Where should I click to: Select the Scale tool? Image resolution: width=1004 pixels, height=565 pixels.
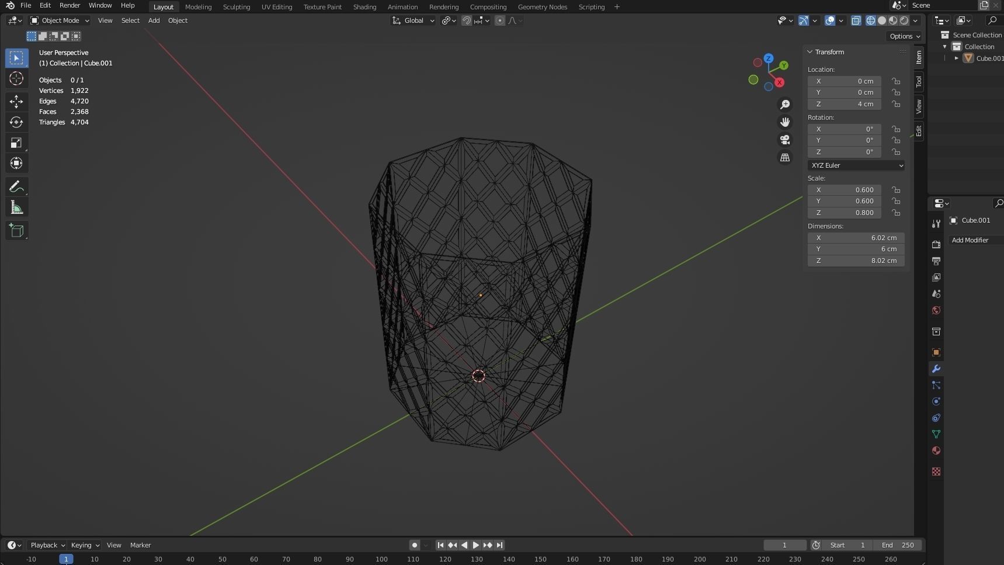[x=16, y=143]
